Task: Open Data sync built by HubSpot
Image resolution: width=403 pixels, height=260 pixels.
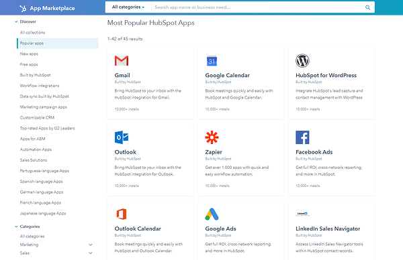Action: 44,96
